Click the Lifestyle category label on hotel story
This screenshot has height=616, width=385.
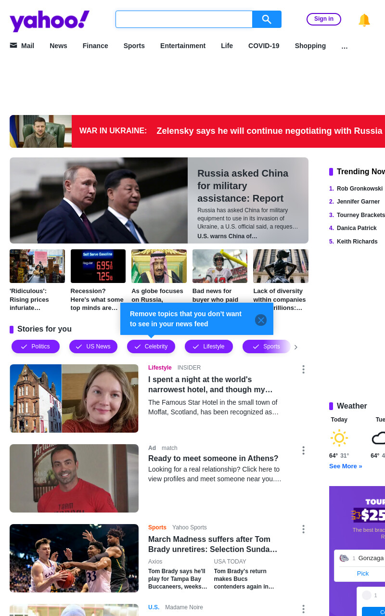click(160, 368)
